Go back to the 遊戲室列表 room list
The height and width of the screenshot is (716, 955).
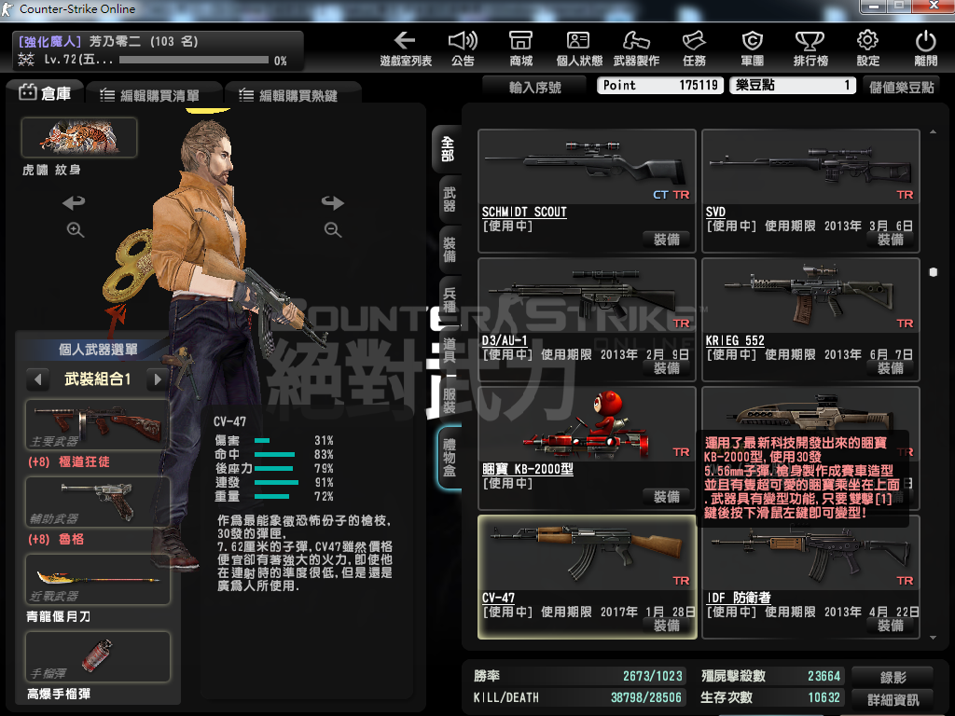(x=406, y=48)
